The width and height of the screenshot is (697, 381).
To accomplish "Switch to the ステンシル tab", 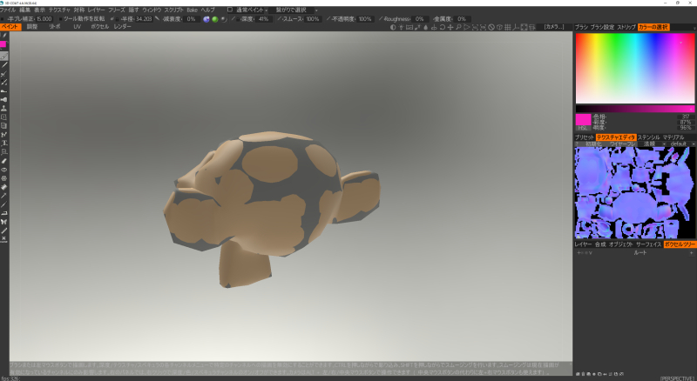I will tap(648, 137).
